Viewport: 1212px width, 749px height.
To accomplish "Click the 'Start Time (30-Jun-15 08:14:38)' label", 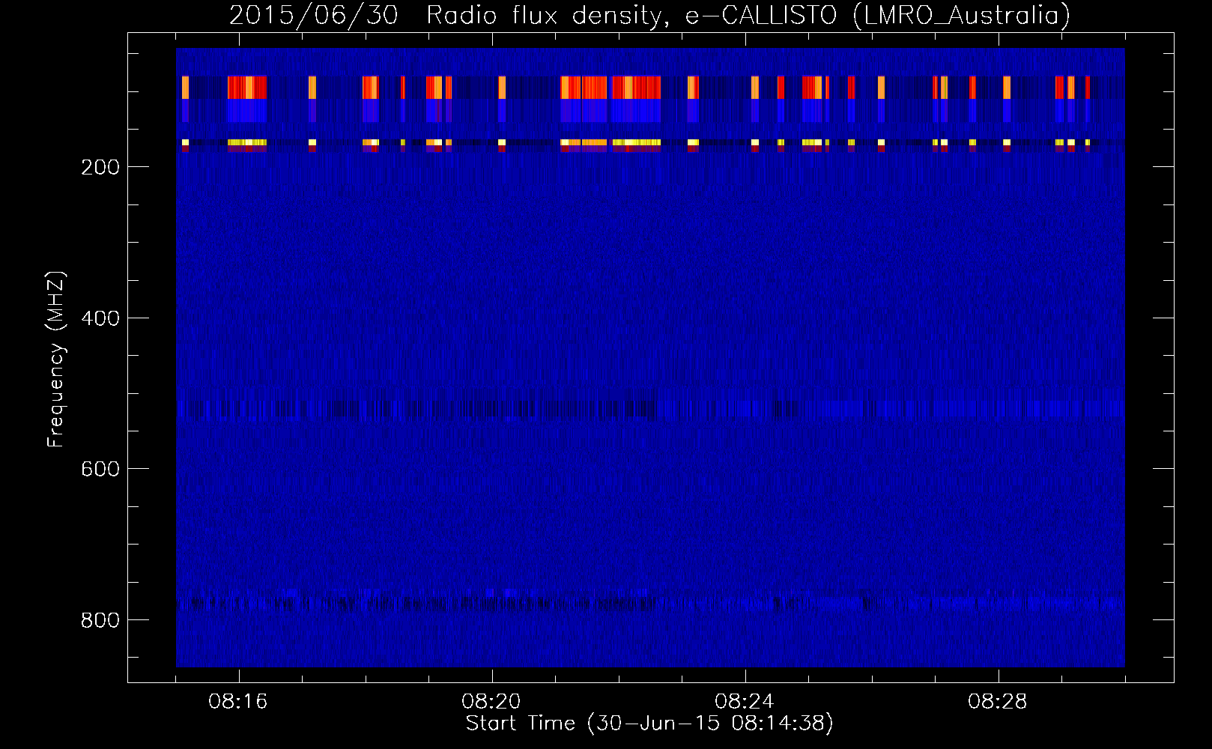I will [x=649, y=724].
